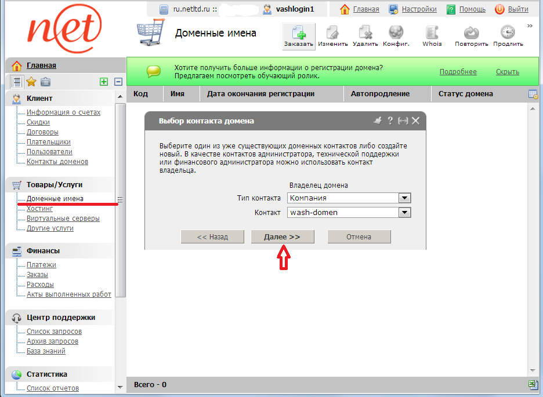Expand all menu sections with plus icon
This screenshot has height=397, width=543.
point(104,82)
